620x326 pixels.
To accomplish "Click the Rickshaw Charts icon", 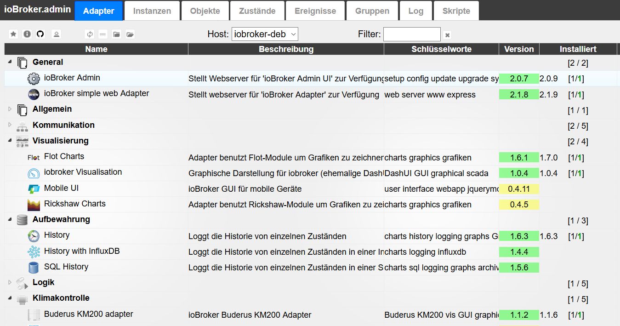I will click(x=34, y=205).
